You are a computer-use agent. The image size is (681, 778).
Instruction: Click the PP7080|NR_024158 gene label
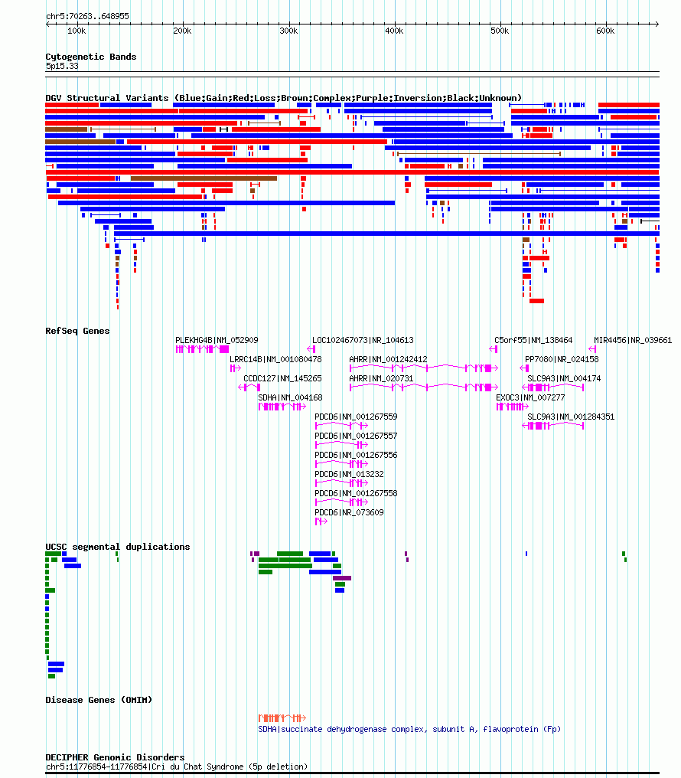click(562, 359)
